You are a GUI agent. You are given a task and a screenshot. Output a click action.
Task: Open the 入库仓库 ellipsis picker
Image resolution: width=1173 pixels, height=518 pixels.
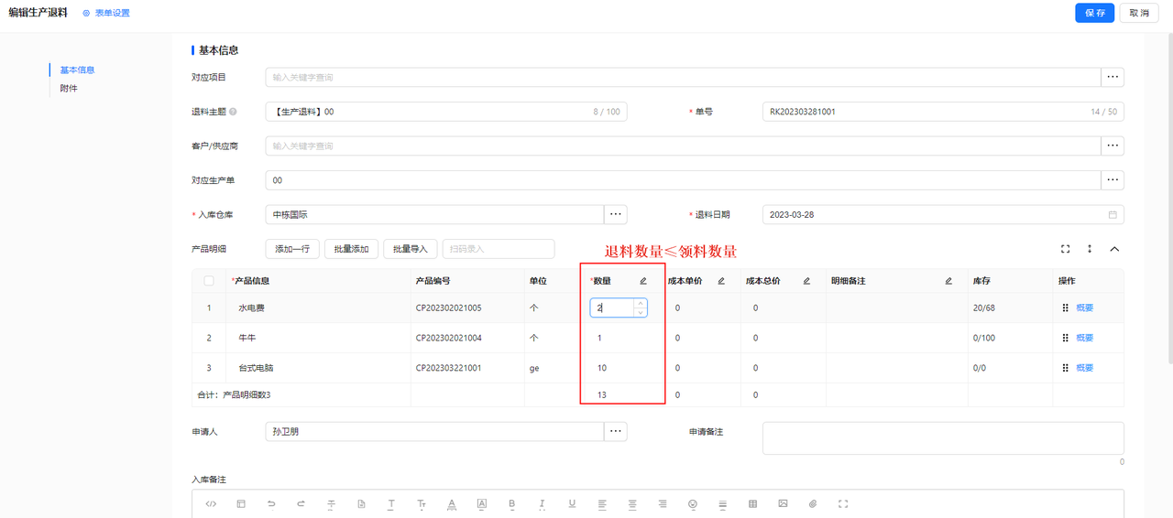[x=616, y=214]
